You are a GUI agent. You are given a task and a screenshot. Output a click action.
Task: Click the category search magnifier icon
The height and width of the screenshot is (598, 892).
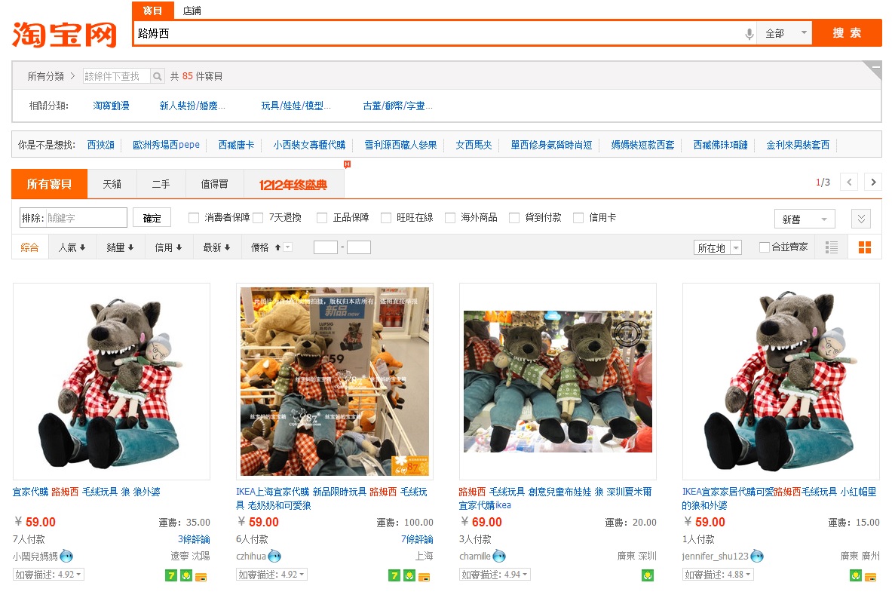coord(157,76)
